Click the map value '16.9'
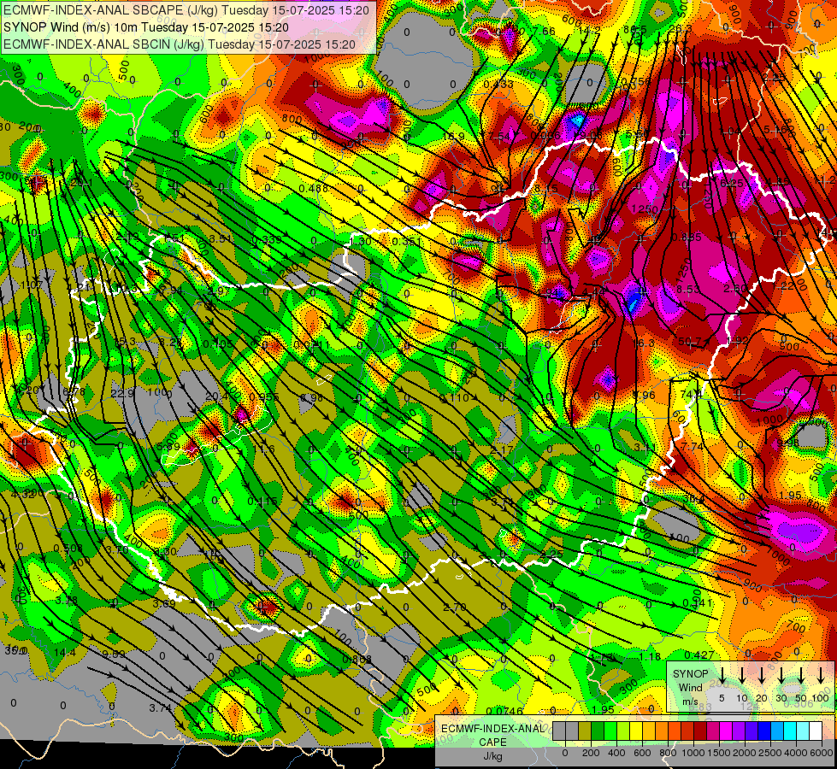Viewport: 837px width, 769px height. tap(454, 136)
